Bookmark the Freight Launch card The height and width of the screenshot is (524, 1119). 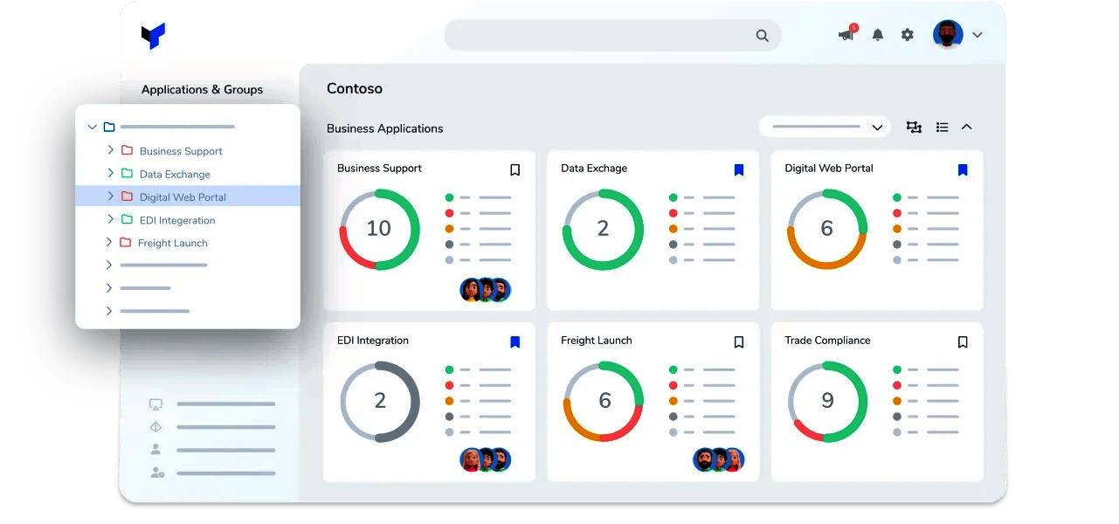(739, 342)
